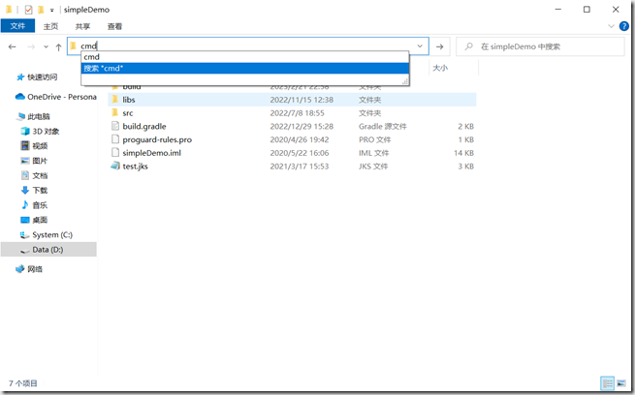The width and height of the screenshot is (635, 395).
Task: Switch to details view in status bar
Action: pyautogui.click(x=607, y=383)
